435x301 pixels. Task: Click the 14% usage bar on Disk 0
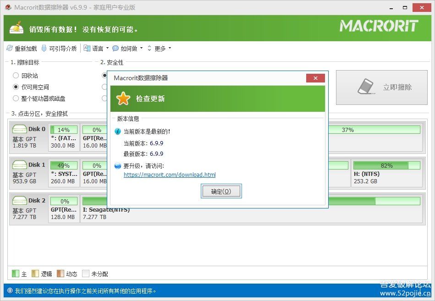64,130
